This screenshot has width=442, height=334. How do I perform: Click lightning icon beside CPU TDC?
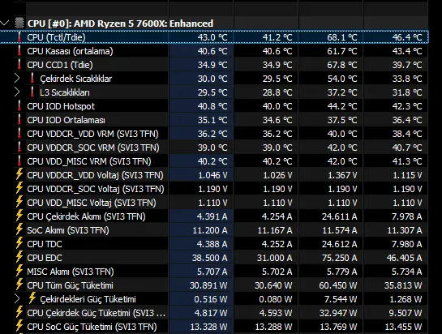click(19, 243)
